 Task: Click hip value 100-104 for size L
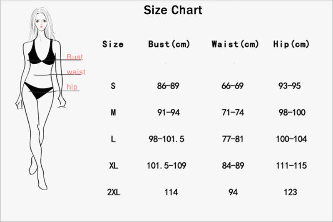[x=291, y=139]
